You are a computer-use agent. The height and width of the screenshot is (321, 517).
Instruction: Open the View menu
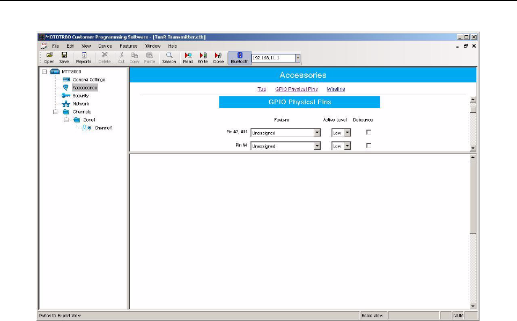coord(86,46)
